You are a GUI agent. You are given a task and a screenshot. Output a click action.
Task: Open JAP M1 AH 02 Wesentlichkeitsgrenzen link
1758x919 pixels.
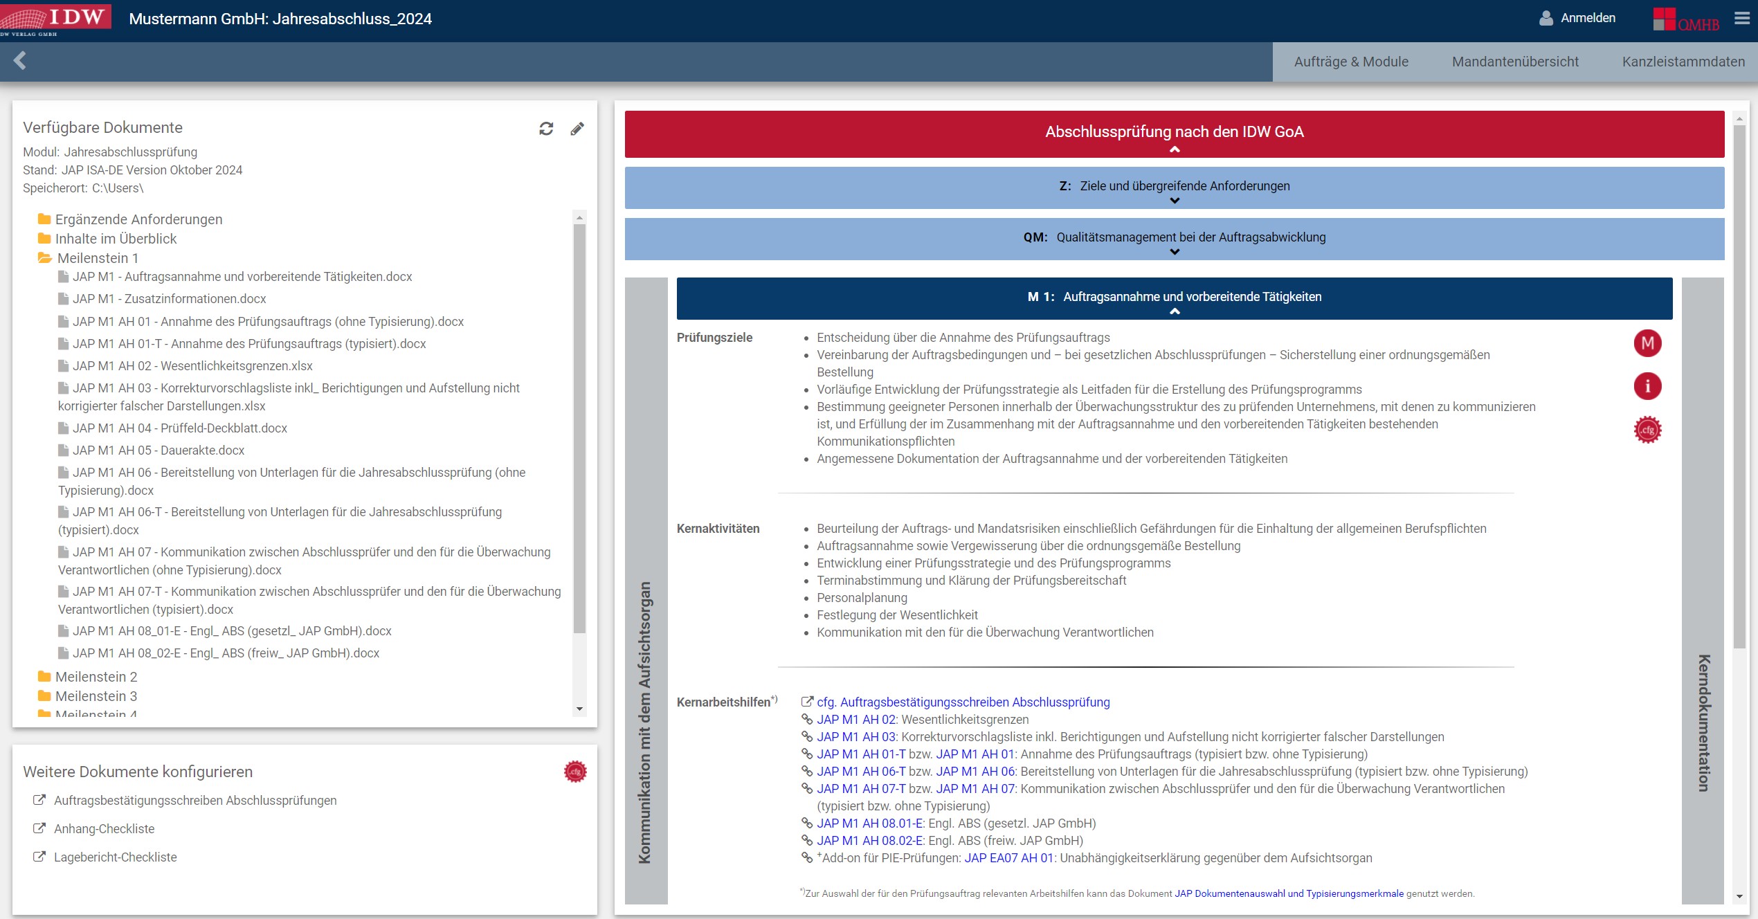click(x=856, y=720)
